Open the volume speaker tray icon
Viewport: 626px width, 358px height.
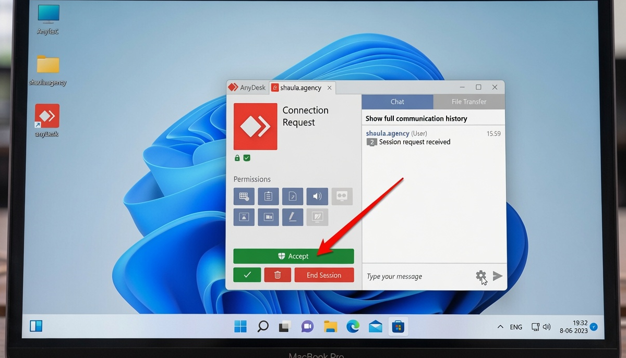coord(547,327)
